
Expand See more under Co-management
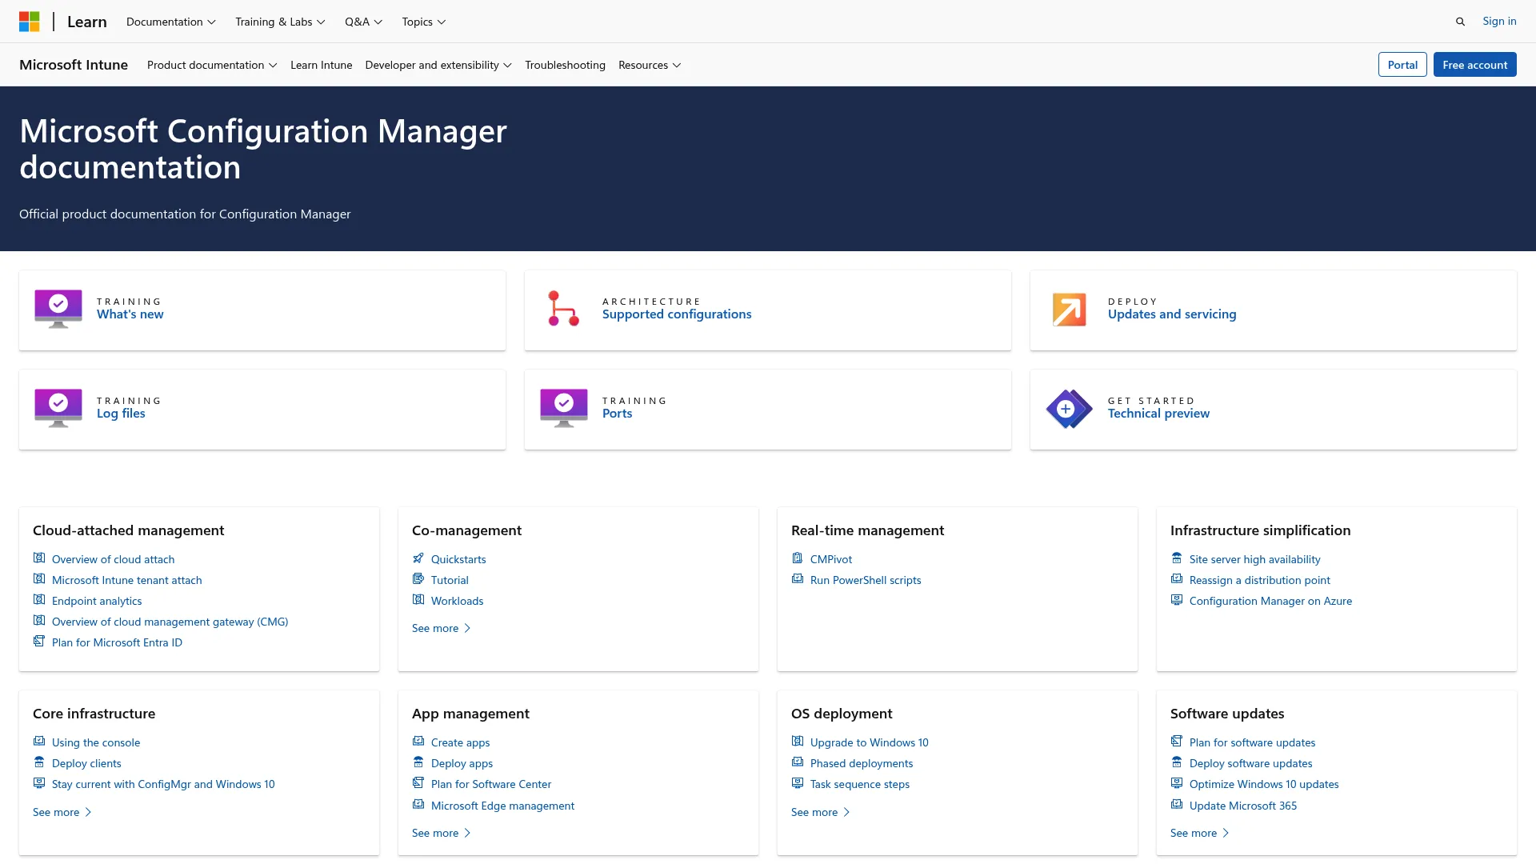click(442, 628)
